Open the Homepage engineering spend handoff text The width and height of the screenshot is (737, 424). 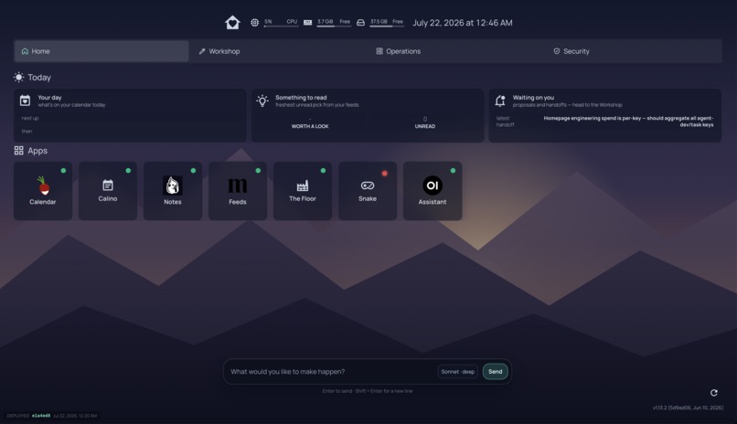[x=628, y=122]
